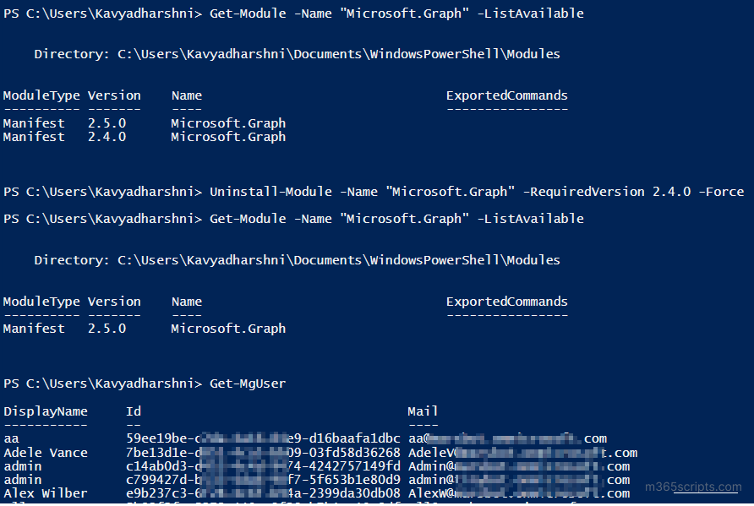
Task: Click the Adele Vance display name
Action: click(x=46, y=453)
